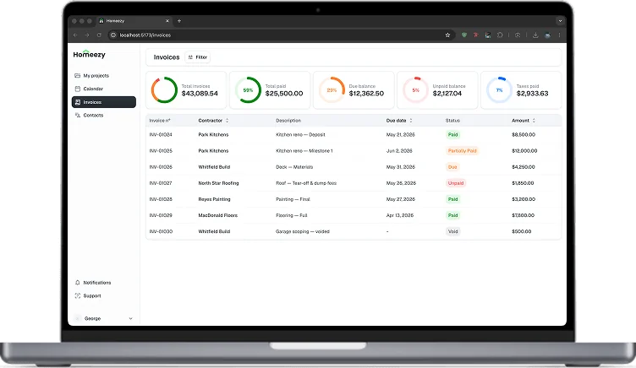Open the browser profile avatar
This screenshot has height=368, width=636.
[x=547, y=35]
